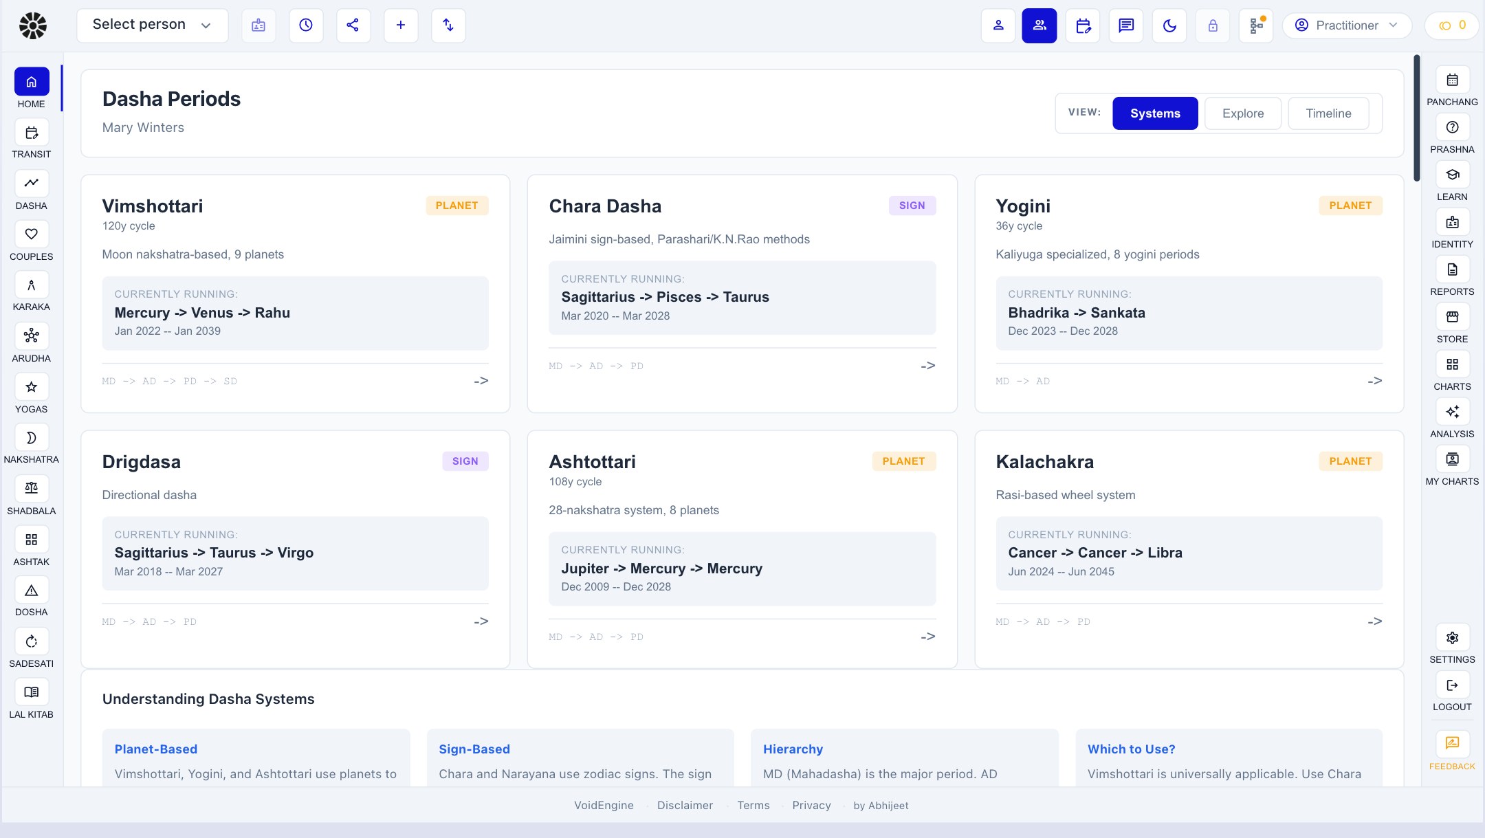Image resolution: width=1485 pixels, height=838 pixels.
Task: Toggle the lock icon in top bar
Action: pos(1213,26)
